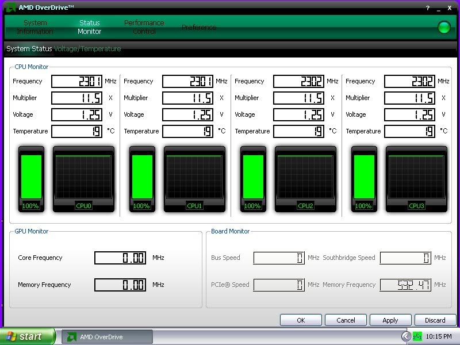Click the Southbridge Speed value field
460x345 pixels.
(x=405, y=258)
